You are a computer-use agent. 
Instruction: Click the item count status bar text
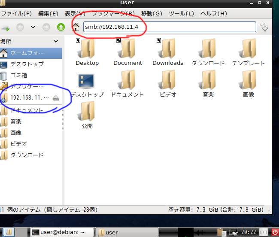tap(49, 210)
